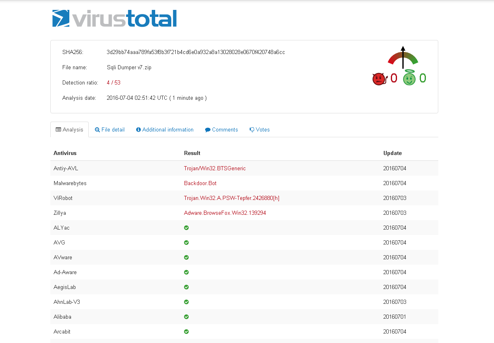Vote malicious using the red devil icon

379,78
